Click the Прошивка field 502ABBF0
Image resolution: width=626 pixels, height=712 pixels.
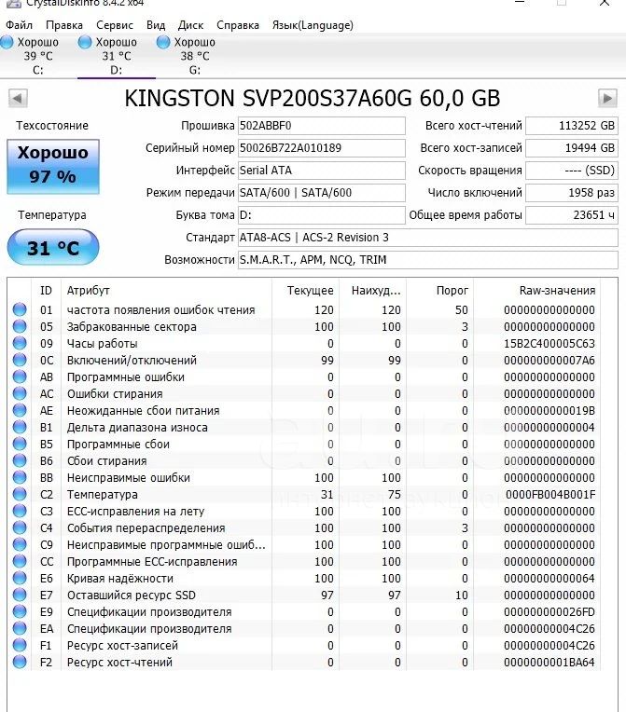click(x=322, y=126)
